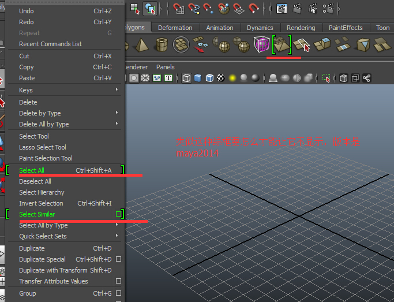Open the Panels menu
The height and width of the screenshot is (302, 394).
coord(166,67)
